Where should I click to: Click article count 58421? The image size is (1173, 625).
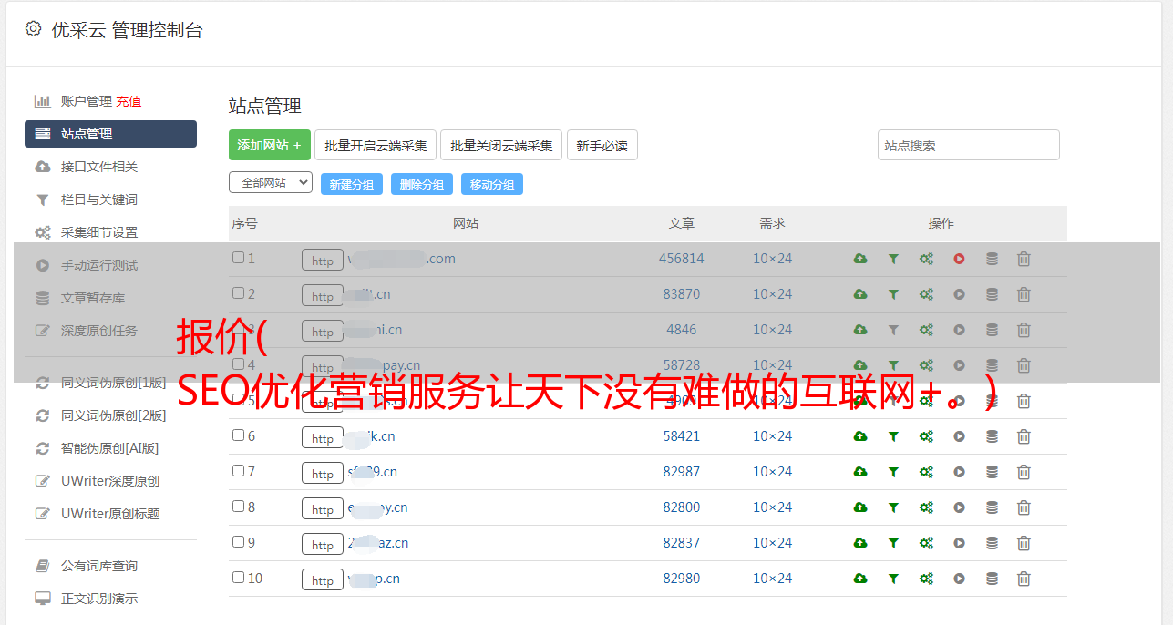[x=682, y=436]
